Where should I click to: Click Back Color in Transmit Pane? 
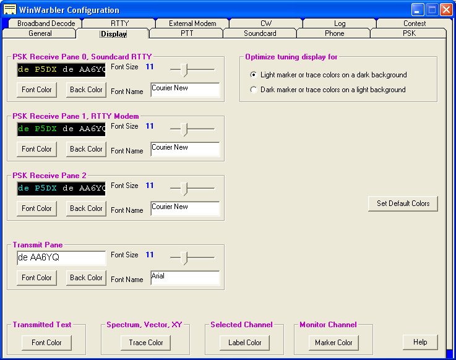[x=86, y=278]
